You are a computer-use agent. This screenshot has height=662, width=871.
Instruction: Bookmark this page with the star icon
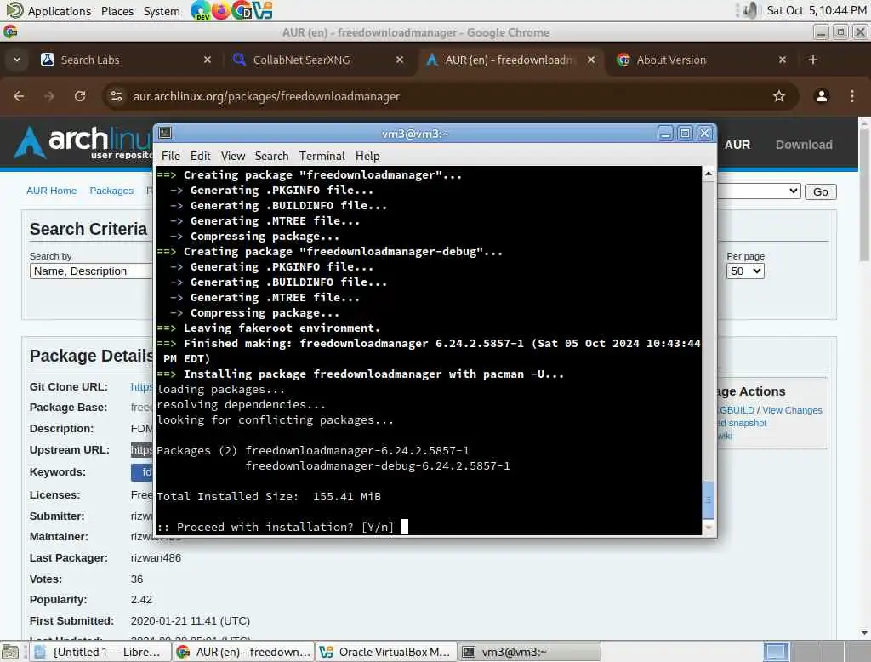click(779, 96)
